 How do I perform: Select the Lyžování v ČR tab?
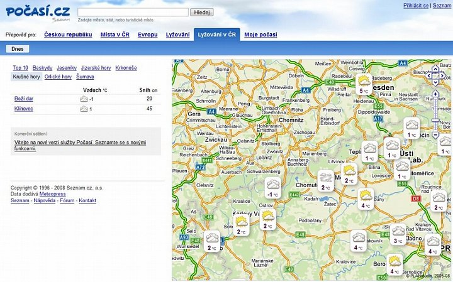(x=217, y=35)
